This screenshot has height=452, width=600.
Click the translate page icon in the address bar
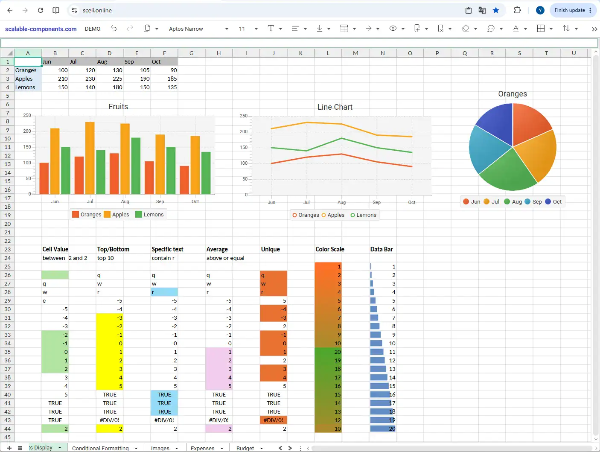click(482, 10)
